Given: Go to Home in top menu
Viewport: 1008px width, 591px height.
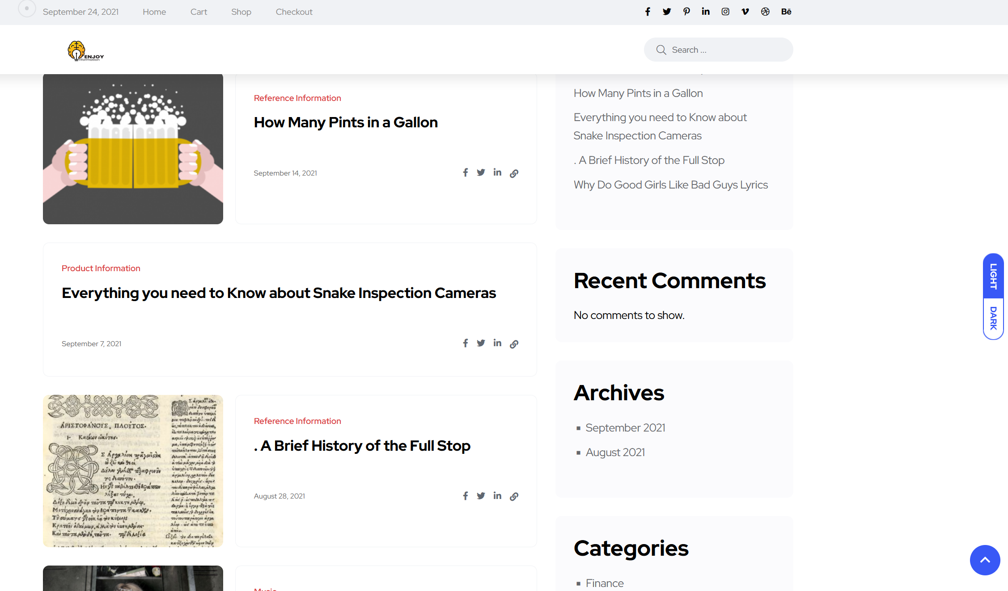Looking at the screenshot, I should click(154, 12).
